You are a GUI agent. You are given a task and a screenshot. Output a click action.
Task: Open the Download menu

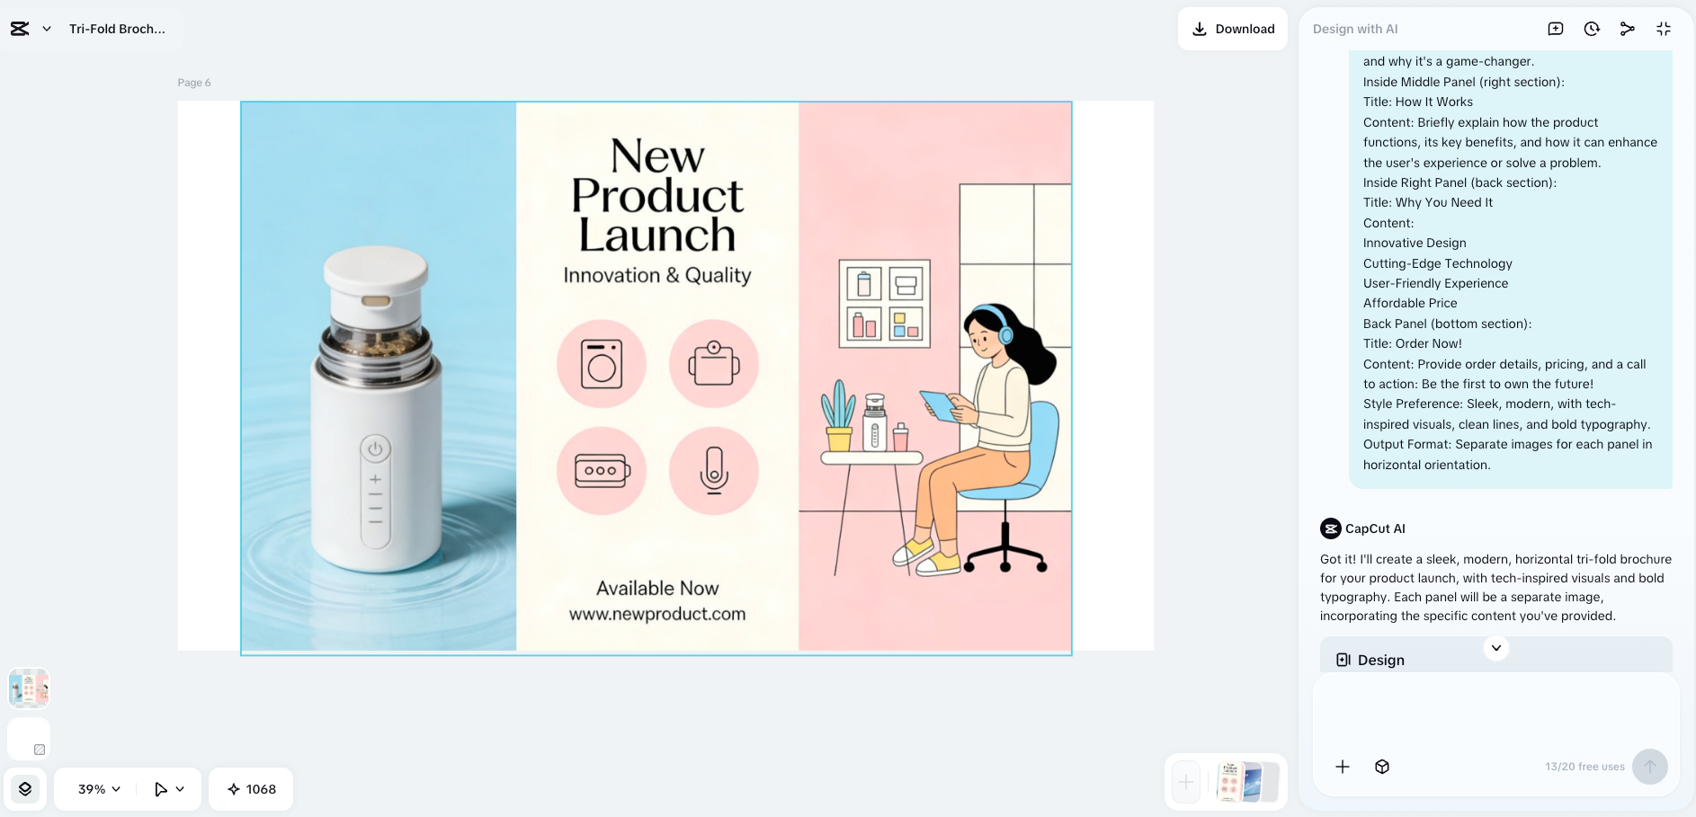point(1233,28)
